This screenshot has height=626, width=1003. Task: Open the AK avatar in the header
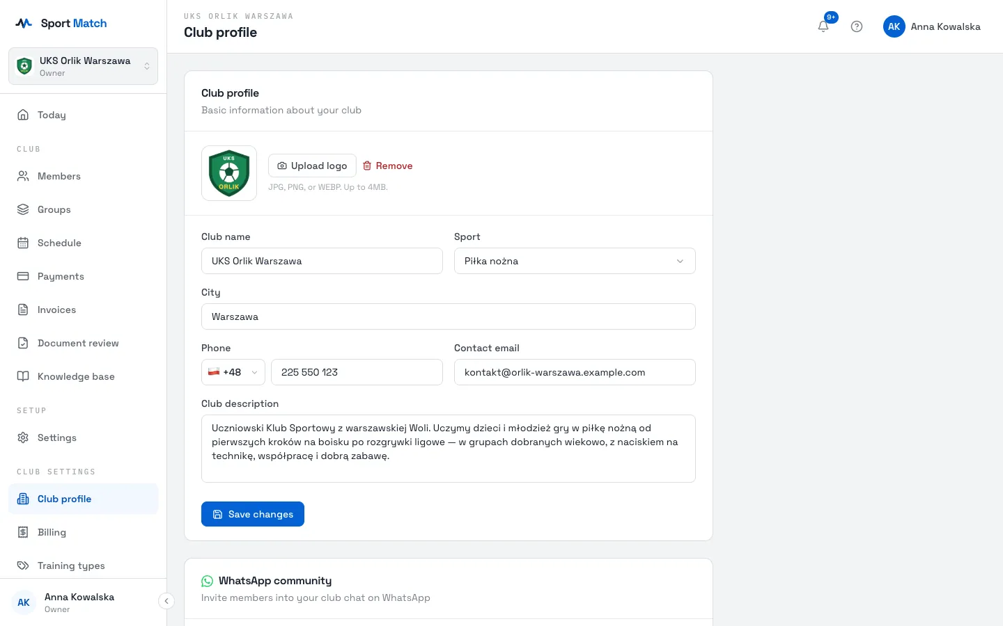click(x=894, y=26)
